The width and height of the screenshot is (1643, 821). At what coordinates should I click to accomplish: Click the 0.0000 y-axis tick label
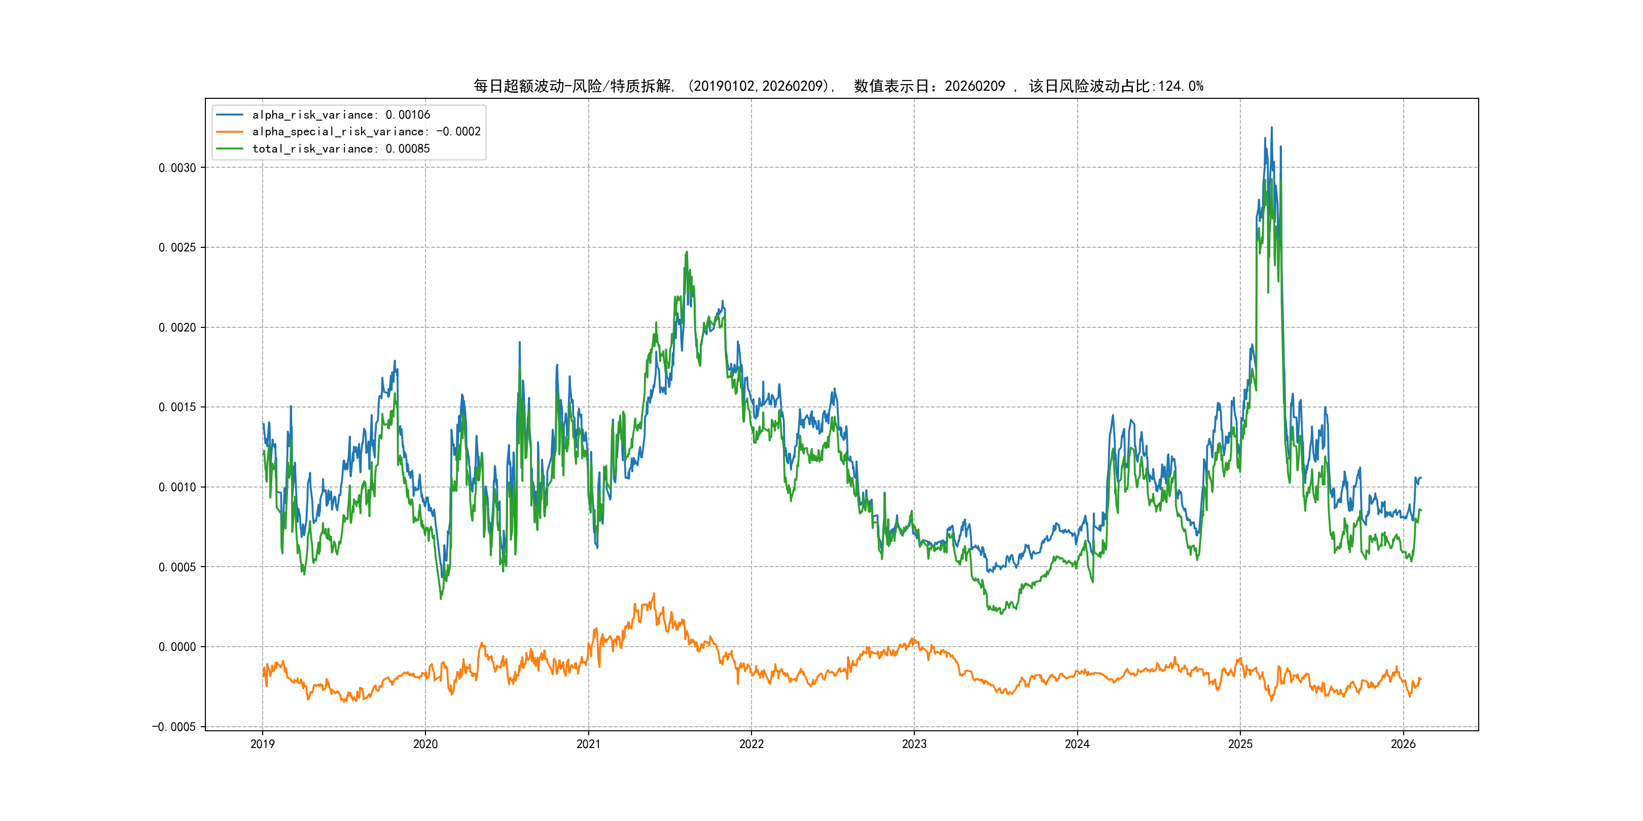click(x=177, y=647)
